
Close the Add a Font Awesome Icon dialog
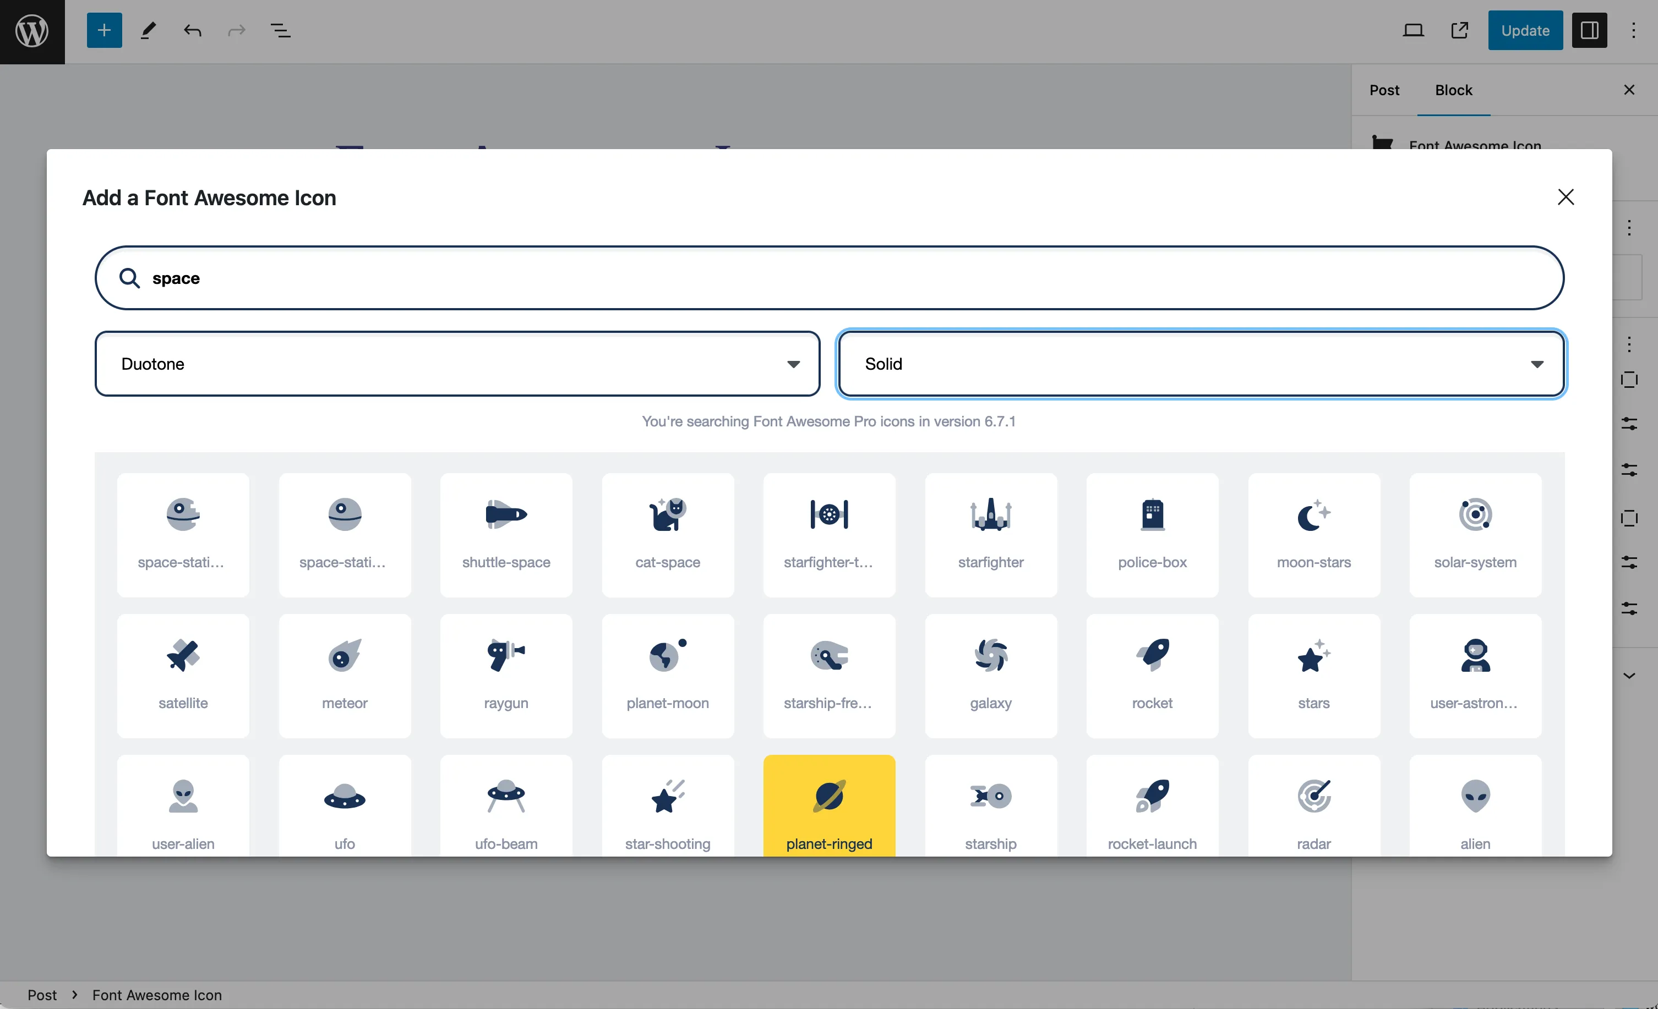pyautogui.click(x=1566, y=196)
